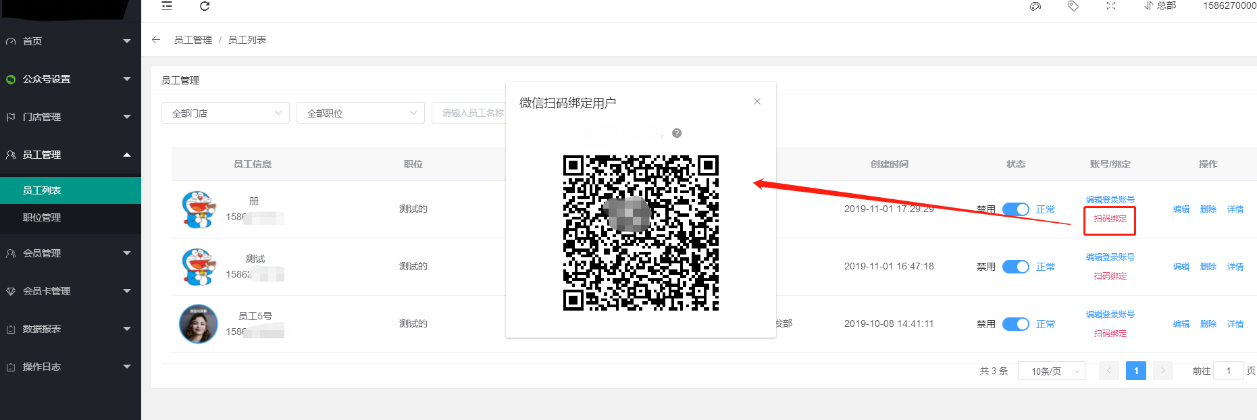Click the 员工管理 breadcrumb link
Screen dimensions: 1257x420
click(193, 40)
